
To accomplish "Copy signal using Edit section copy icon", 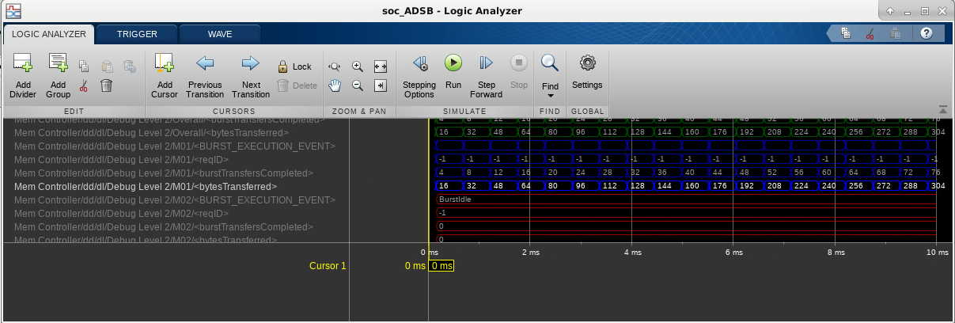I will (84, 66).
